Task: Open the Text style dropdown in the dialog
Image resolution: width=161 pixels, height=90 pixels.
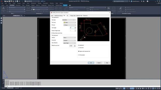Action: coord(68,20)
